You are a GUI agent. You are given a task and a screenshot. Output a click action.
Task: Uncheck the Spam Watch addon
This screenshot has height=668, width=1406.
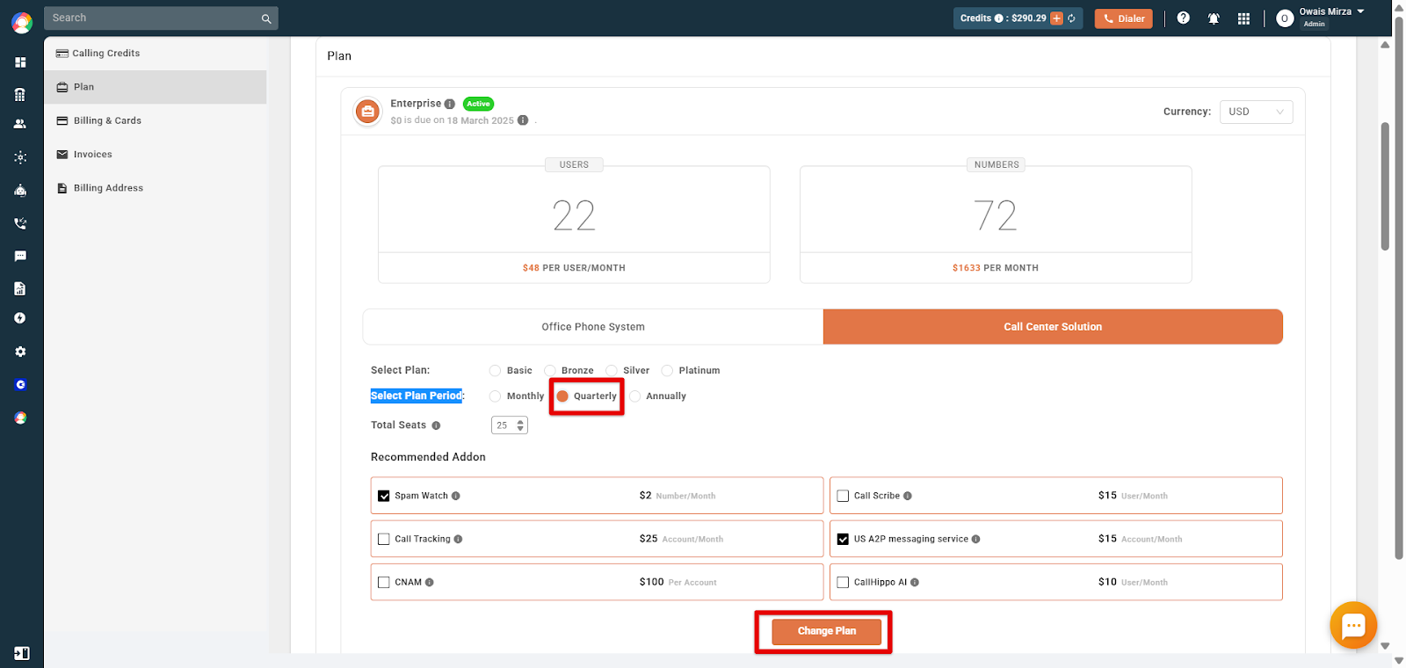(384, 496)
